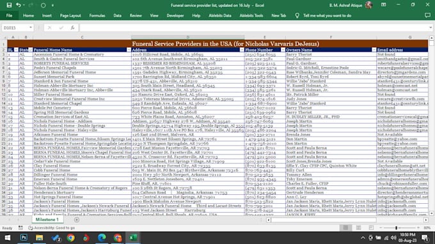
Task: Open Ribbon Display Options icon
Action: click(383, 5)
